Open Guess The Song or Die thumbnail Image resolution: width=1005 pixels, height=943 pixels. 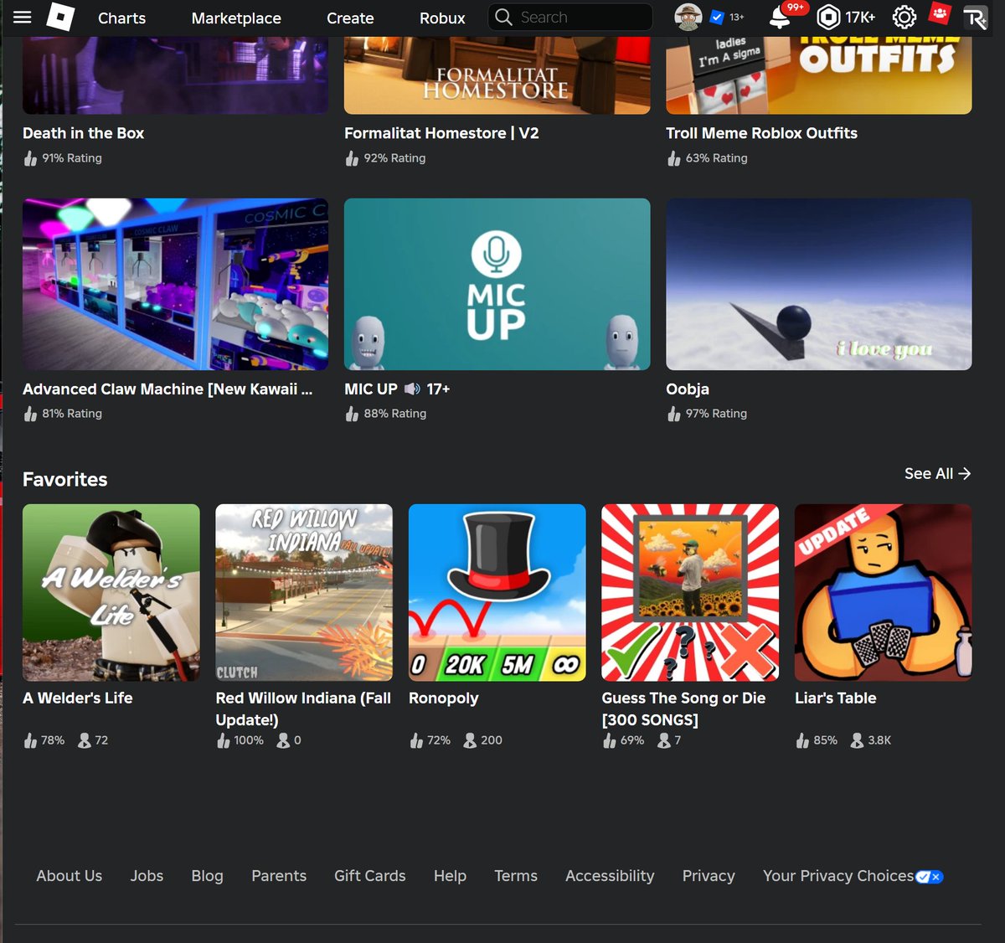tap(690, 592)
